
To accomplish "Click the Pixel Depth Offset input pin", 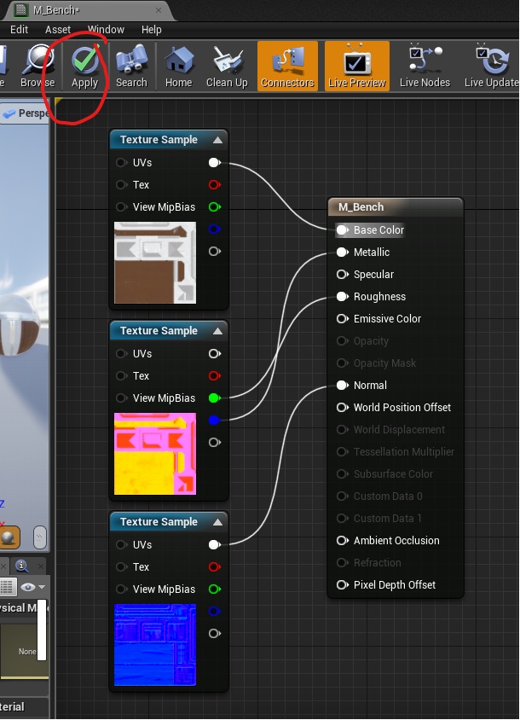I will tap(342, 584).
